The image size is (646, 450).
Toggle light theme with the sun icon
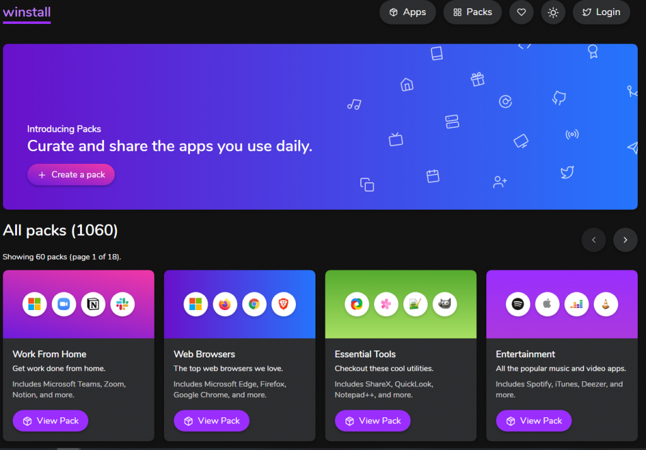click(553, 13)
